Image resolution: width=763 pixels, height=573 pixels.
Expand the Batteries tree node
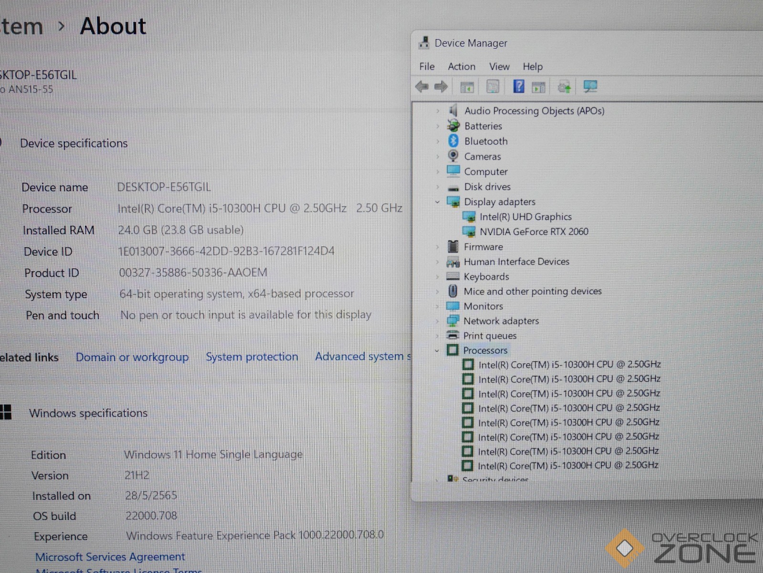click(437, 126)
